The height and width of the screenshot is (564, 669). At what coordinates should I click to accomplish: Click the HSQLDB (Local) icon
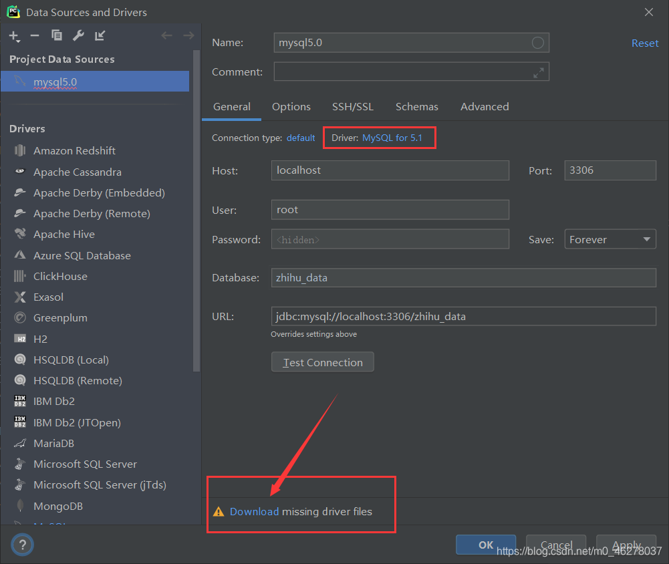[x=19, y=360]
